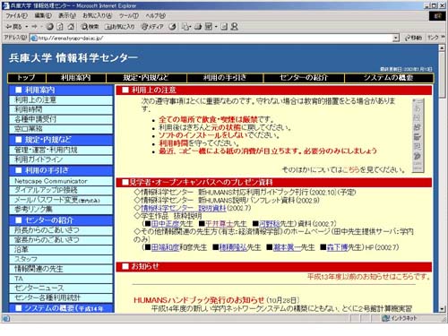
Task: Expand the address bar dropdown arrow
Action: pos(396,38)
